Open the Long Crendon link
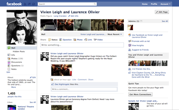Image resolution: width=179 pixels, height=110 pixels. (x=60, y=16)
